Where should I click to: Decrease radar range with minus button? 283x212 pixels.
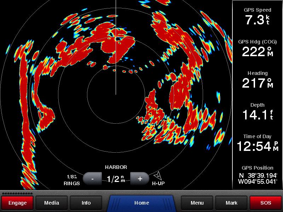coord(92,179)
